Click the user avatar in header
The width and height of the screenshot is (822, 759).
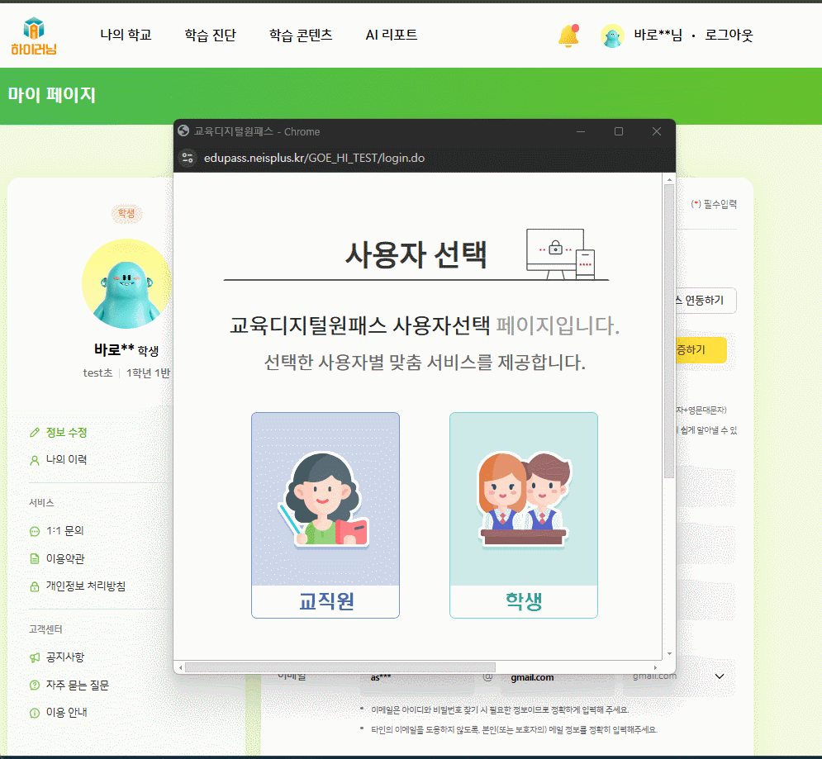[x=612, y=36]
